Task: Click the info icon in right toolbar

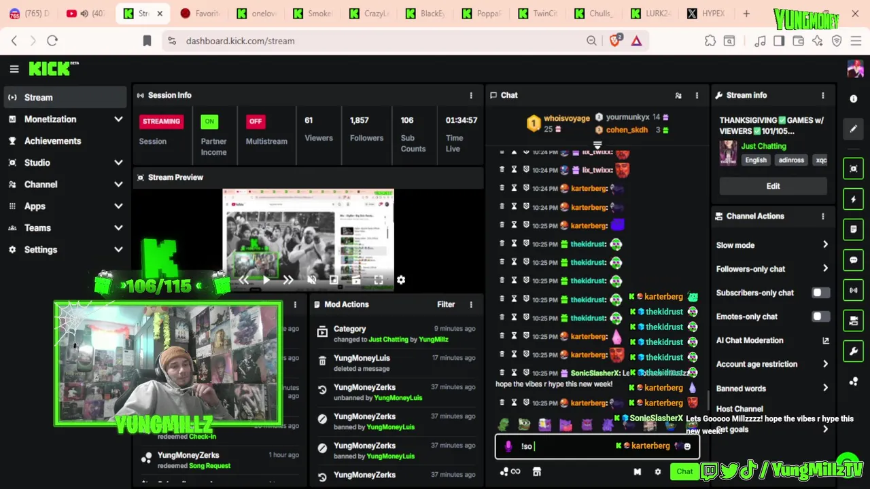Action: click(x=854, y=98)
